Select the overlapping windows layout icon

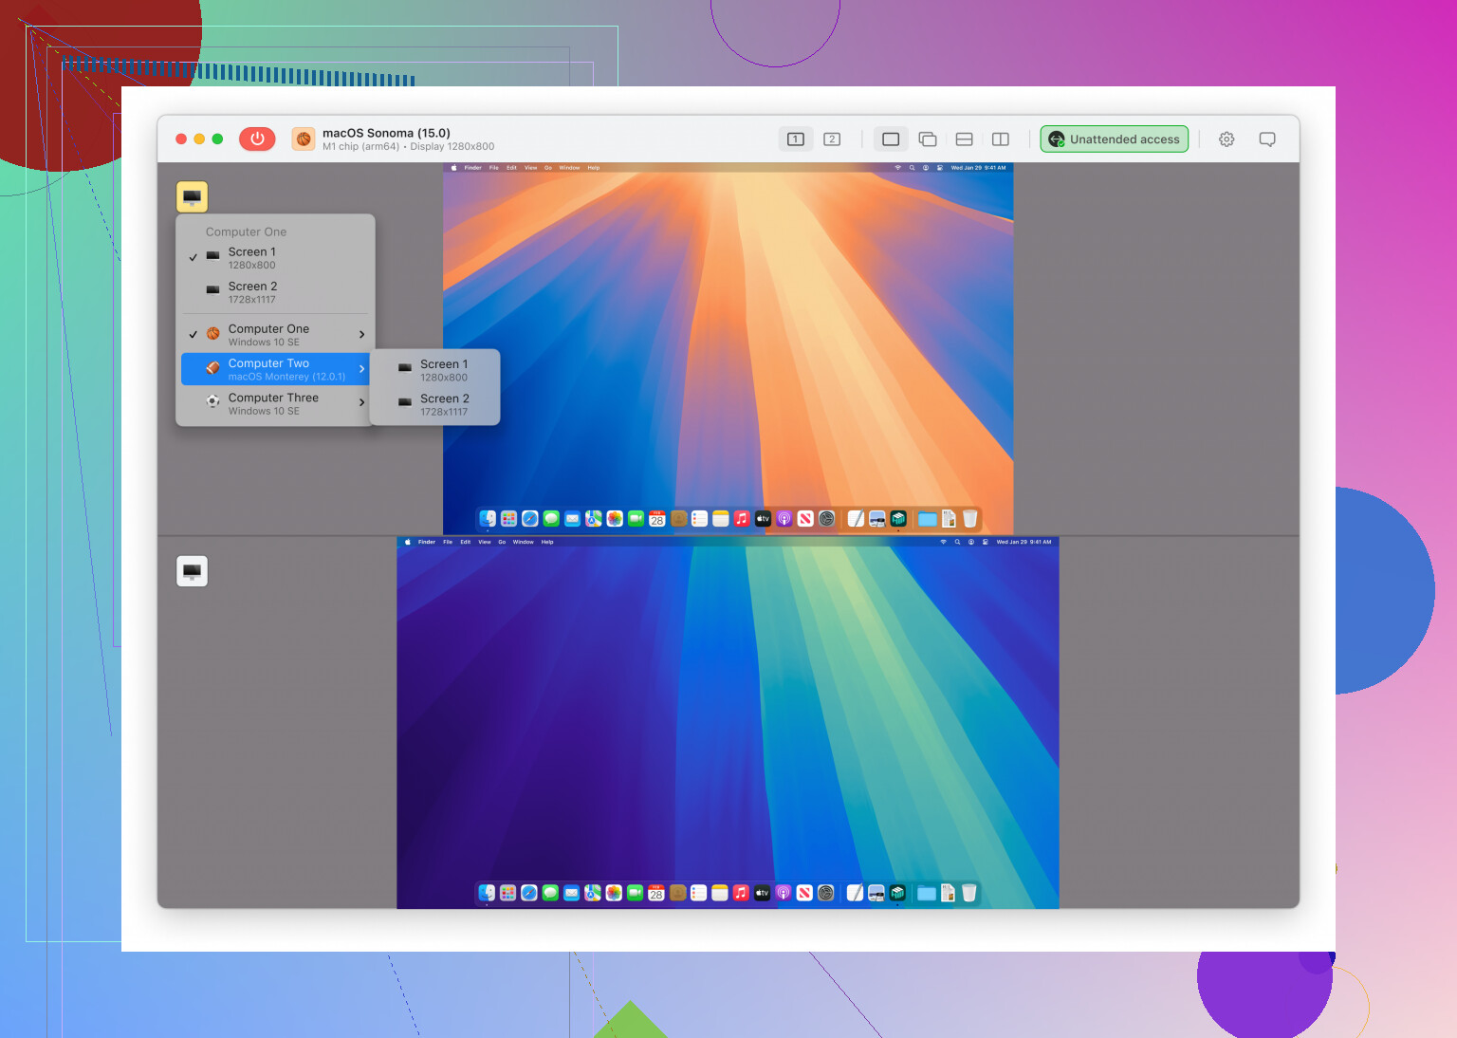pos(928,139)
